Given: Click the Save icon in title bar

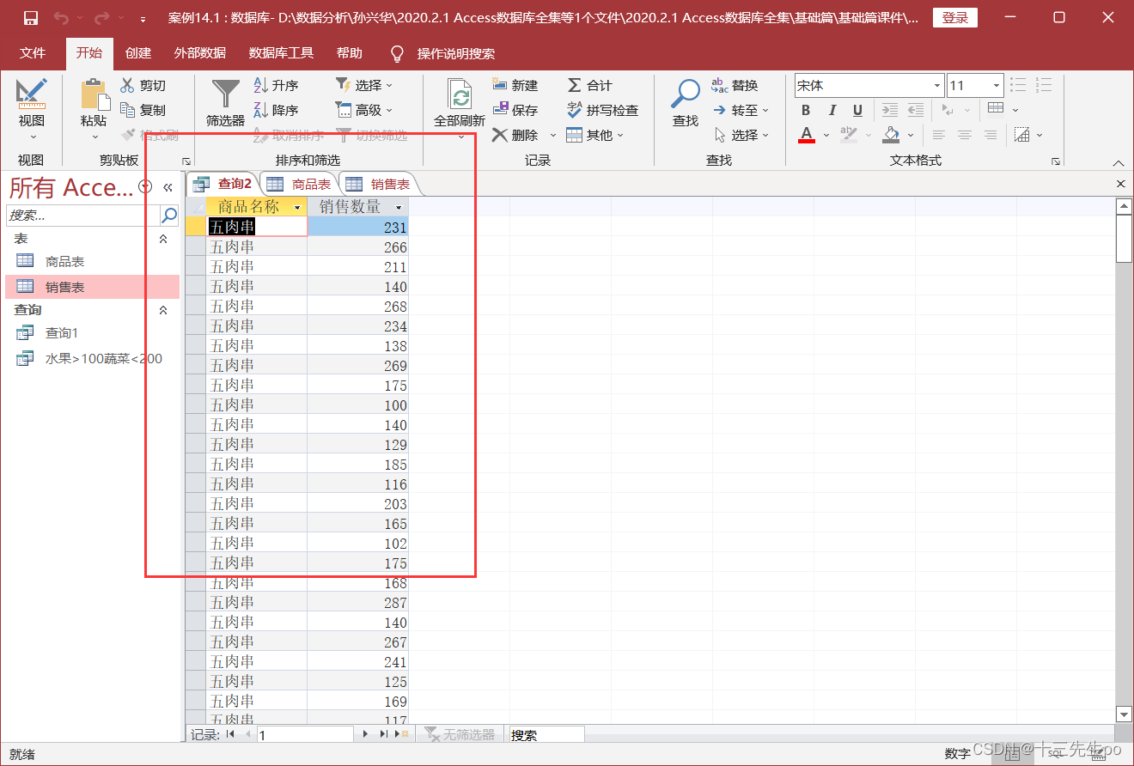Looking at the screenshot, I should (x=31, y=18).
